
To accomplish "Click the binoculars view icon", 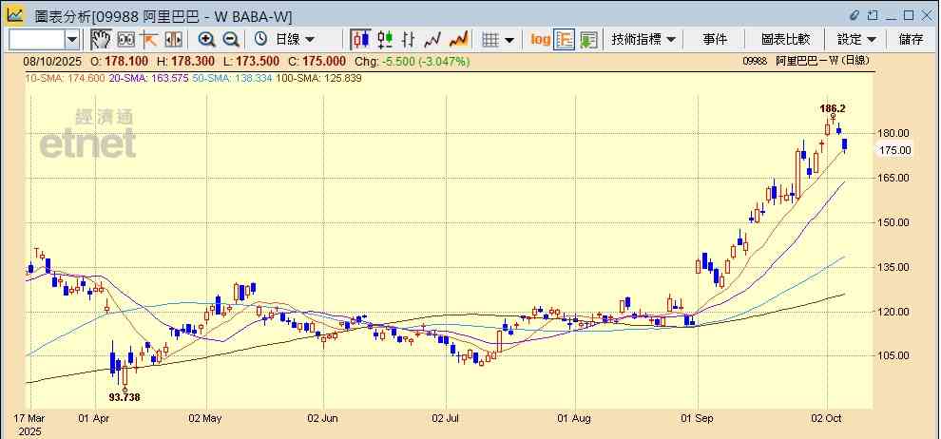I will [x=125, y=39].
